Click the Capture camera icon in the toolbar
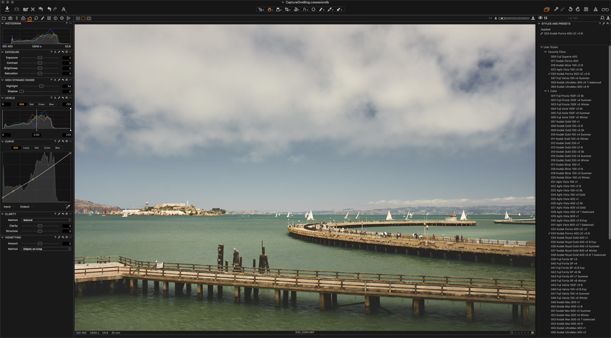This screenshot has width=611, height=338. pyautogui.click(x=17, y=9)
